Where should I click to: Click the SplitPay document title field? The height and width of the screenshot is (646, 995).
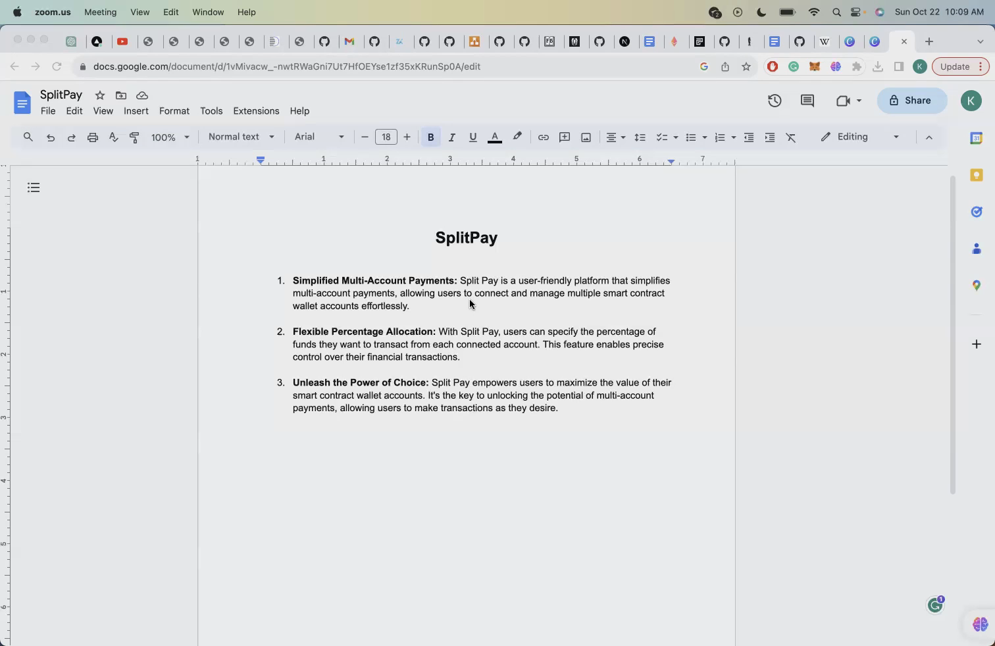point(61,95)
